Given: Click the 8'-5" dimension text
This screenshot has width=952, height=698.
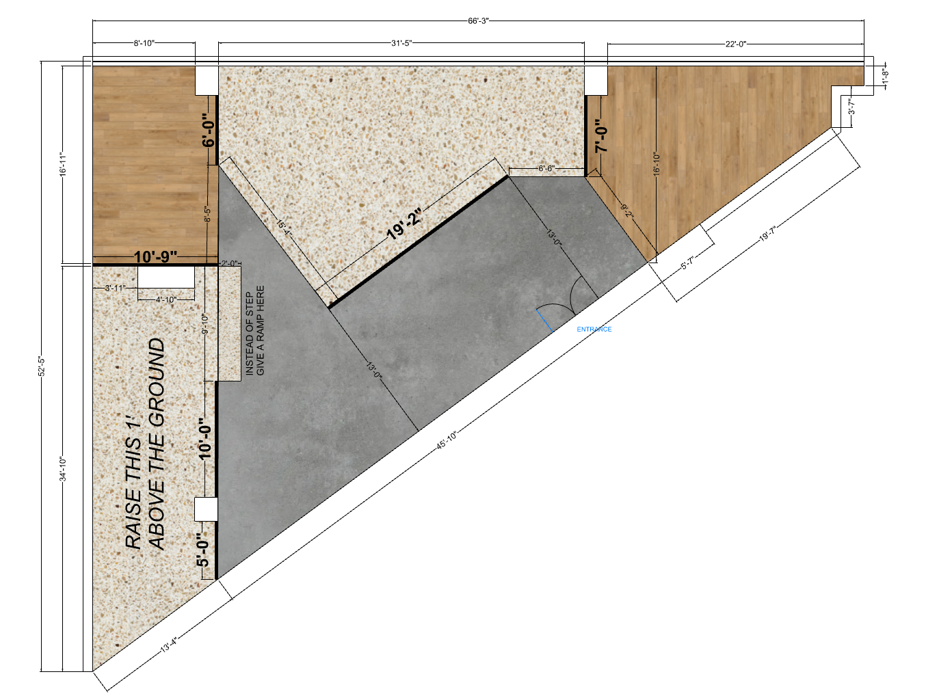Looking at the screenshot, I should click(207, 215).
